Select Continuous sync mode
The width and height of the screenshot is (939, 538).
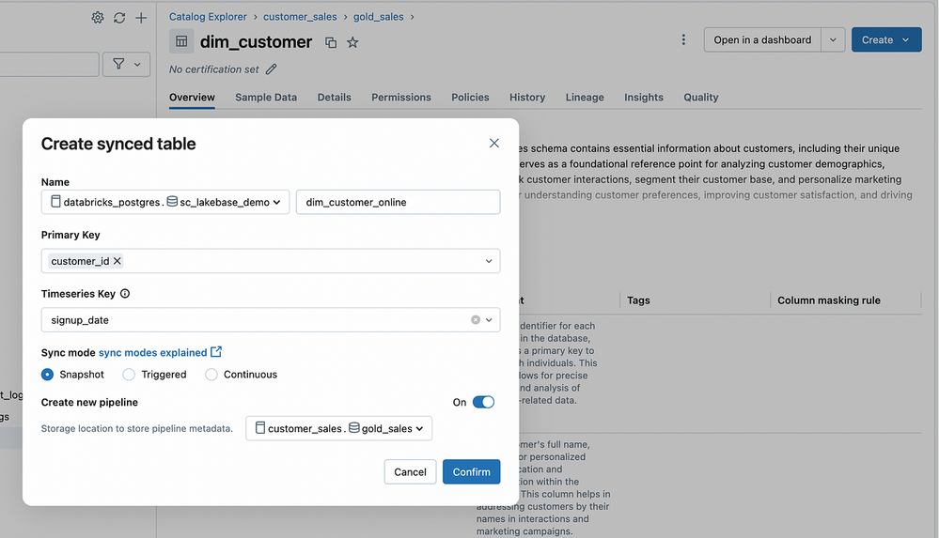(x=211, y=375)
